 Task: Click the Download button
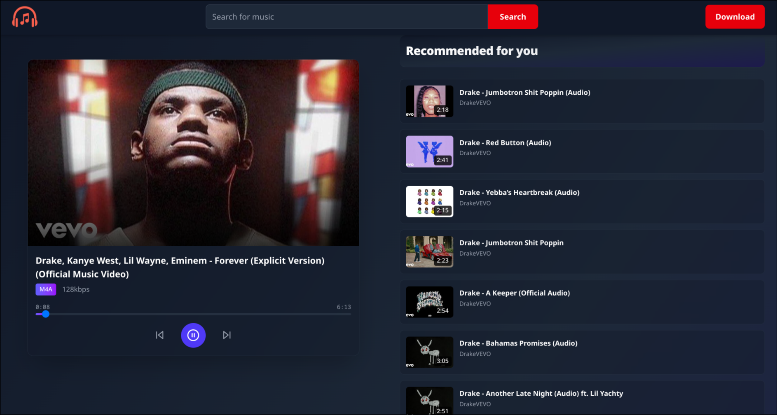(x=735, y=17)
